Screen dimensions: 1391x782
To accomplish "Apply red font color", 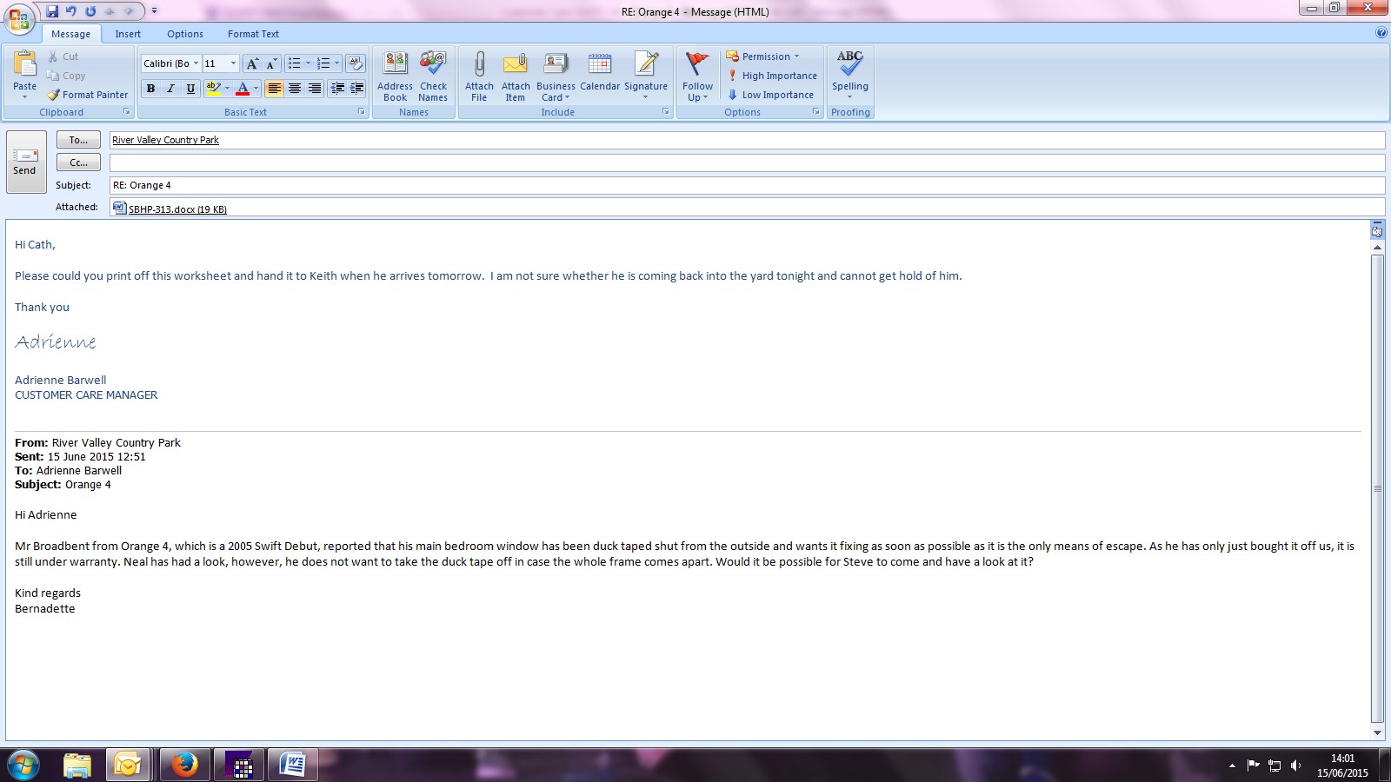I will point(243,89).
